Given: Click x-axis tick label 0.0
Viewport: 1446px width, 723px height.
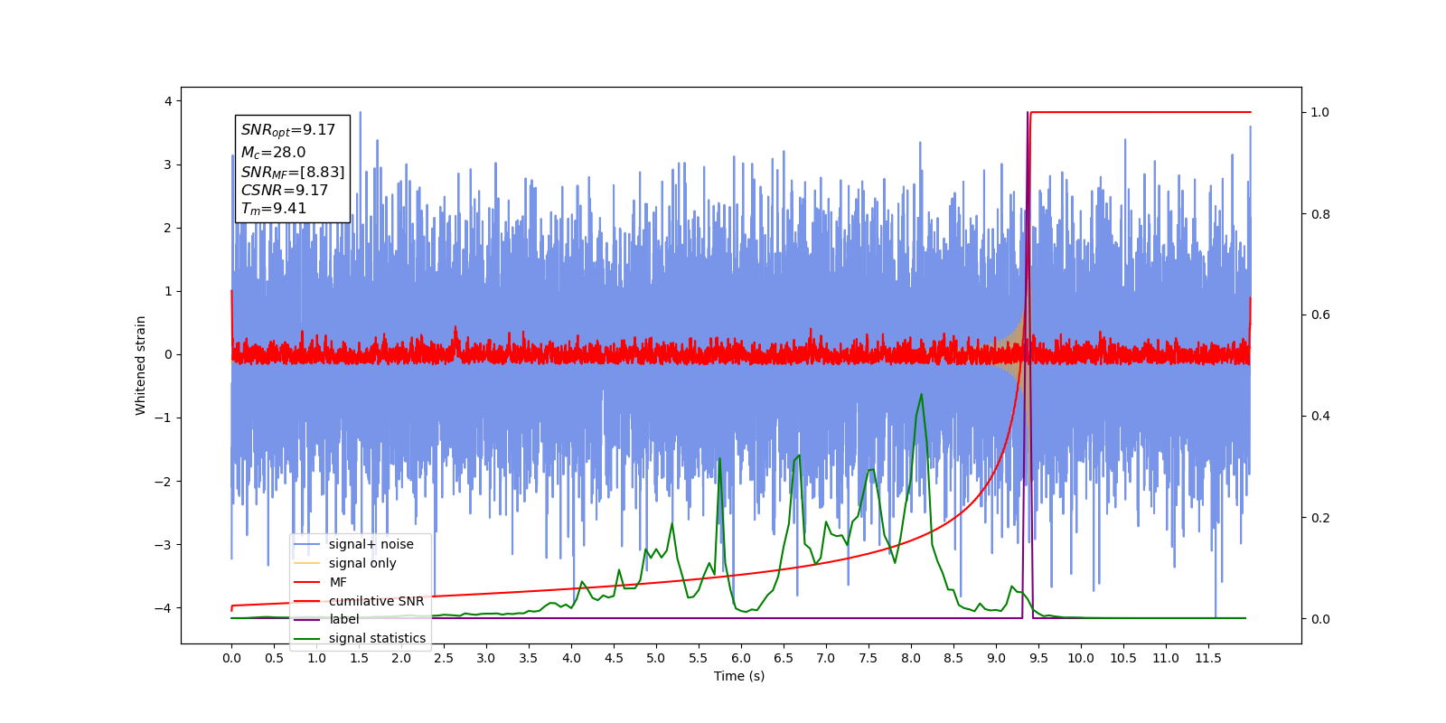Looking at the screenshot, I should coord(231,658).
